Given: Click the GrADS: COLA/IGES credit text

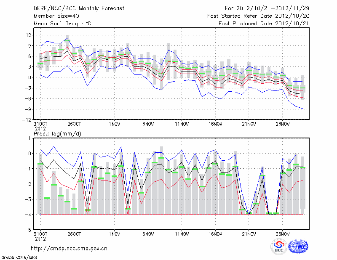Looking at the screenshot, I should pyautogui.click(x=18, y=257).
